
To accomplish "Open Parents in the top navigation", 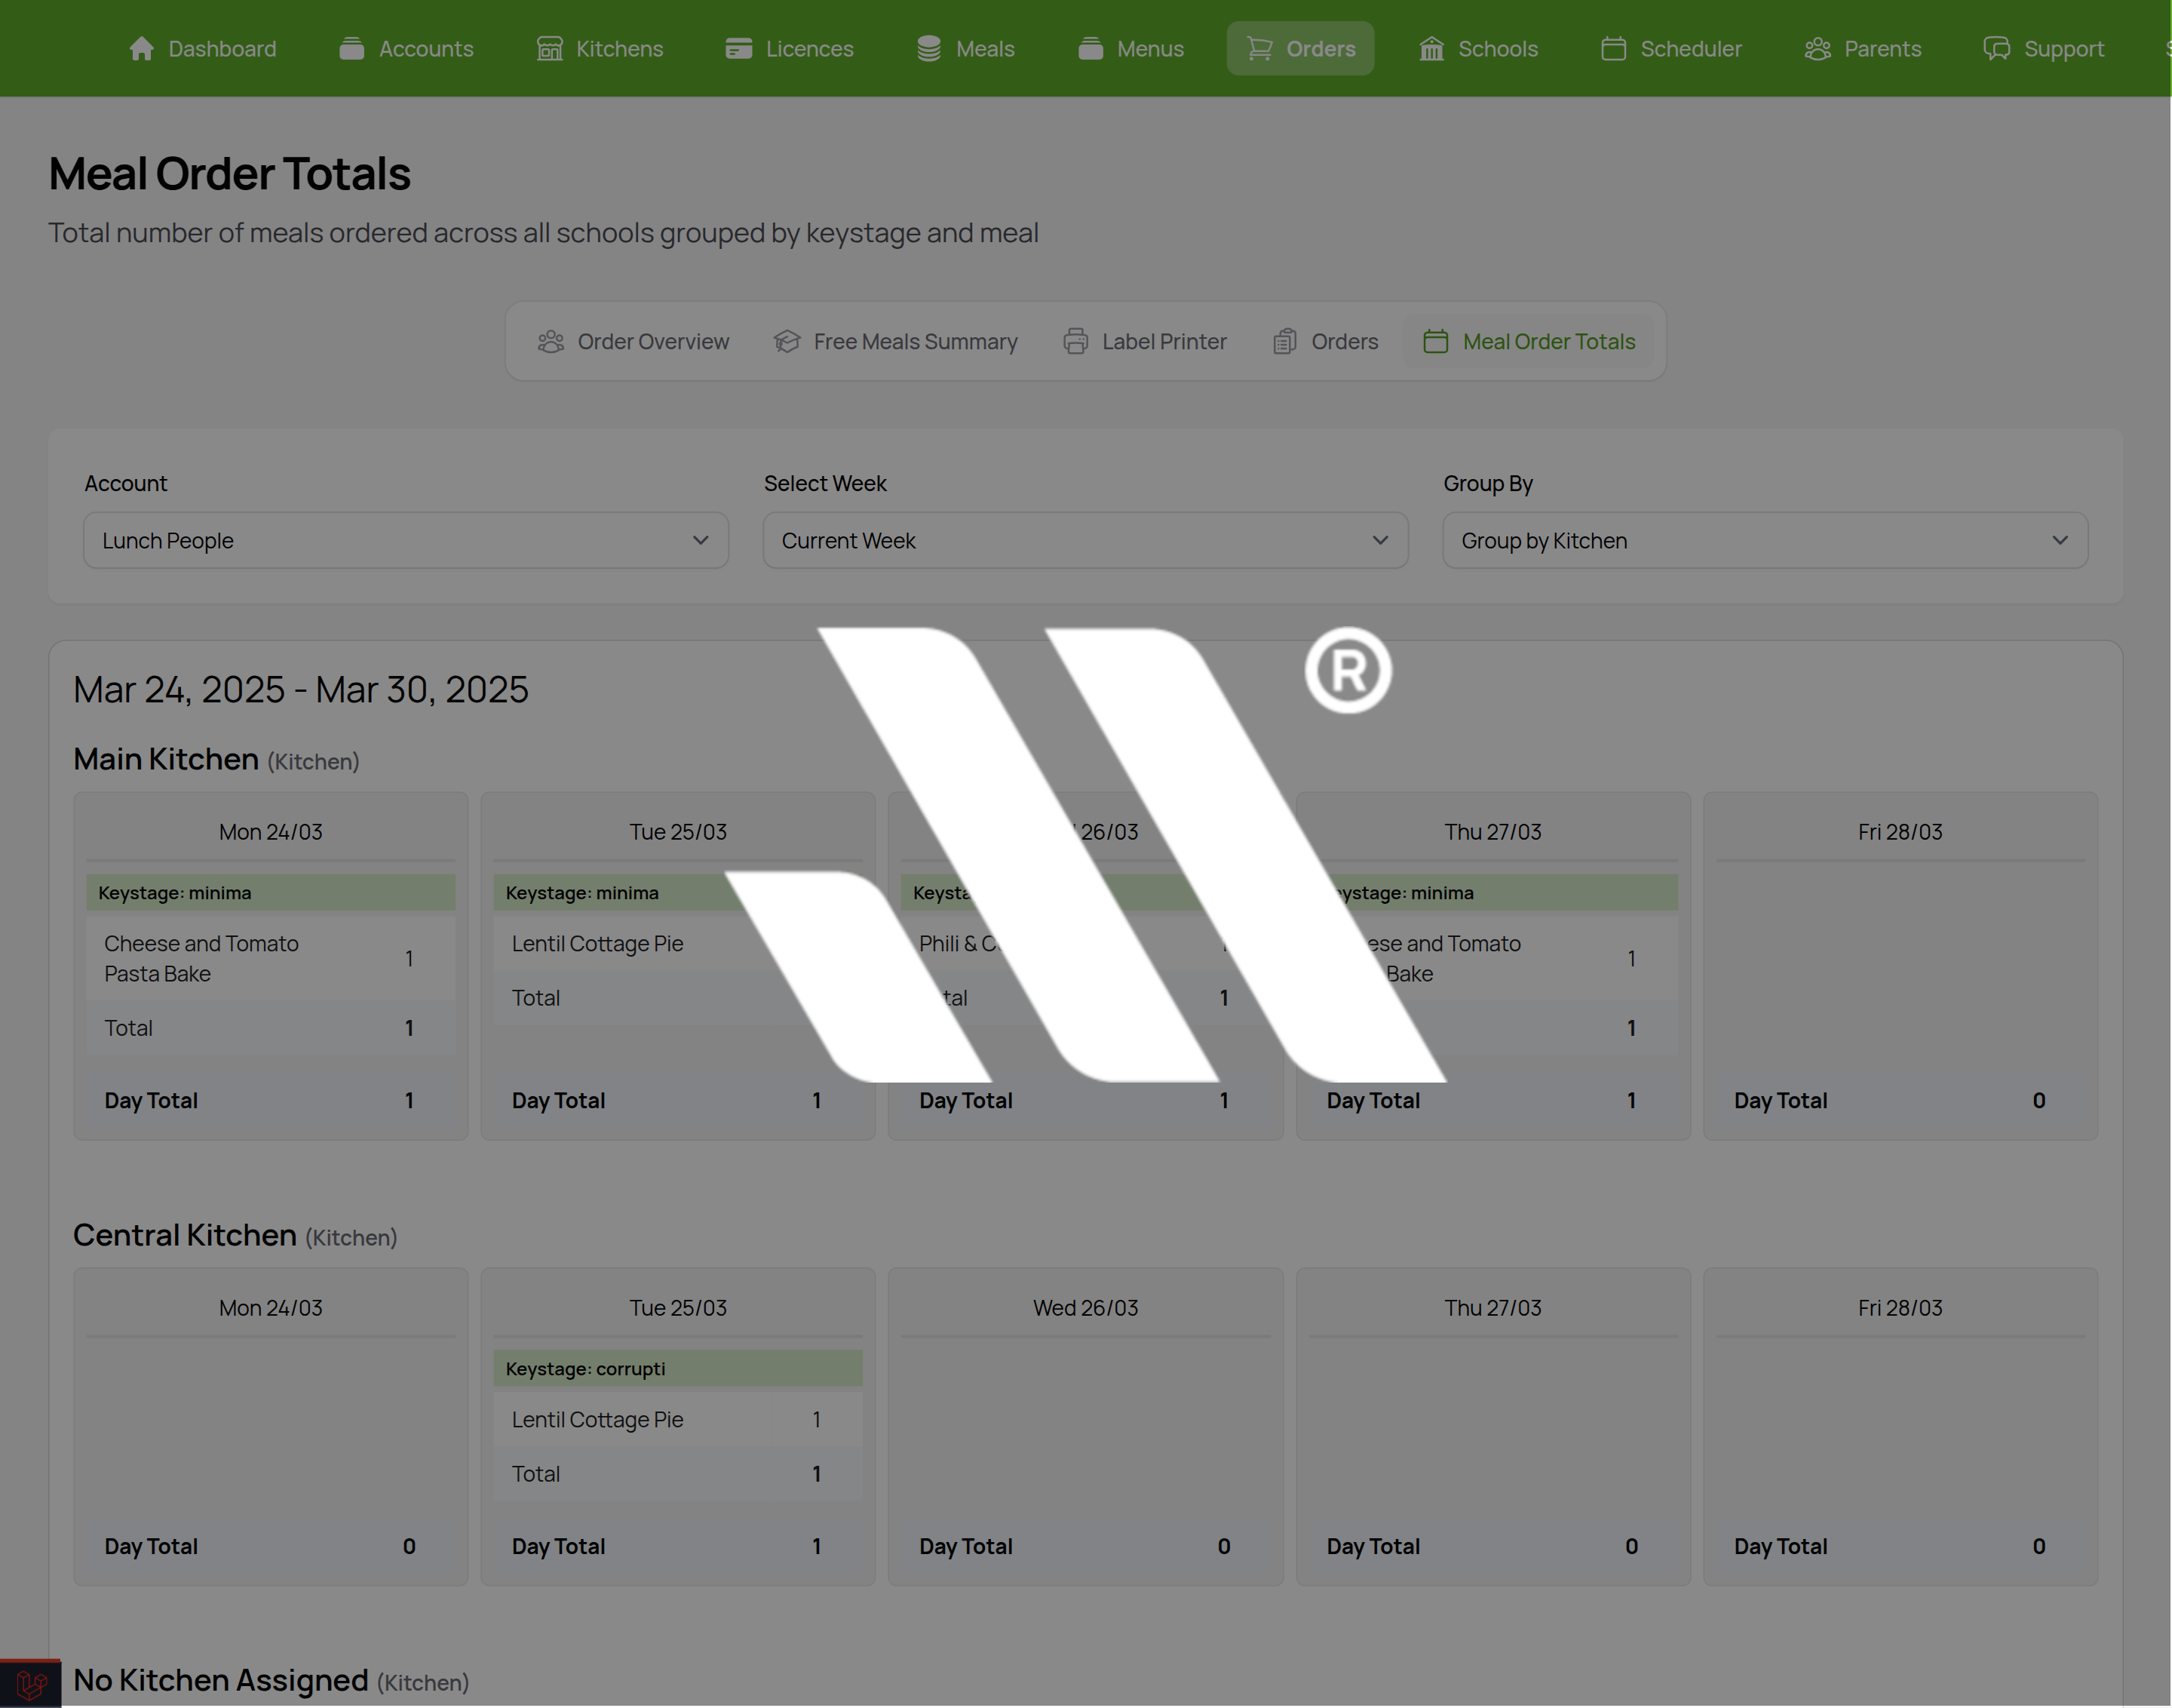I will (1863, 49).
